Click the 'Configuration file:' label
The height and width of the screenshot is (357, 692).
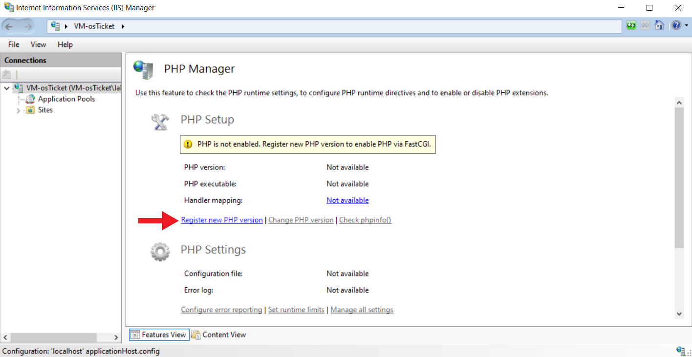point(214,273)
